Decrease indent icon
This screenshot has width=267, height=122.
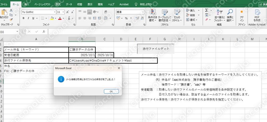(x=95, y=18)
